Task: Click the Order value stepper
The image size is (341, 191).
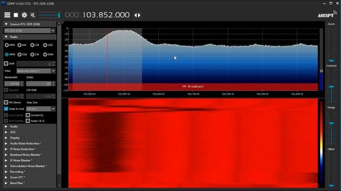Action: tap(53, 84)
